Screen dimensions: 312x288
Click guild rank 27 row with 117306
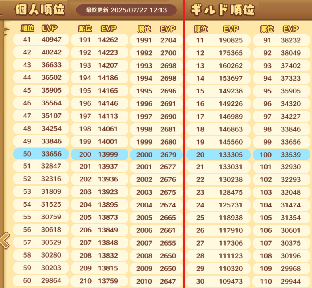point(218,243)
